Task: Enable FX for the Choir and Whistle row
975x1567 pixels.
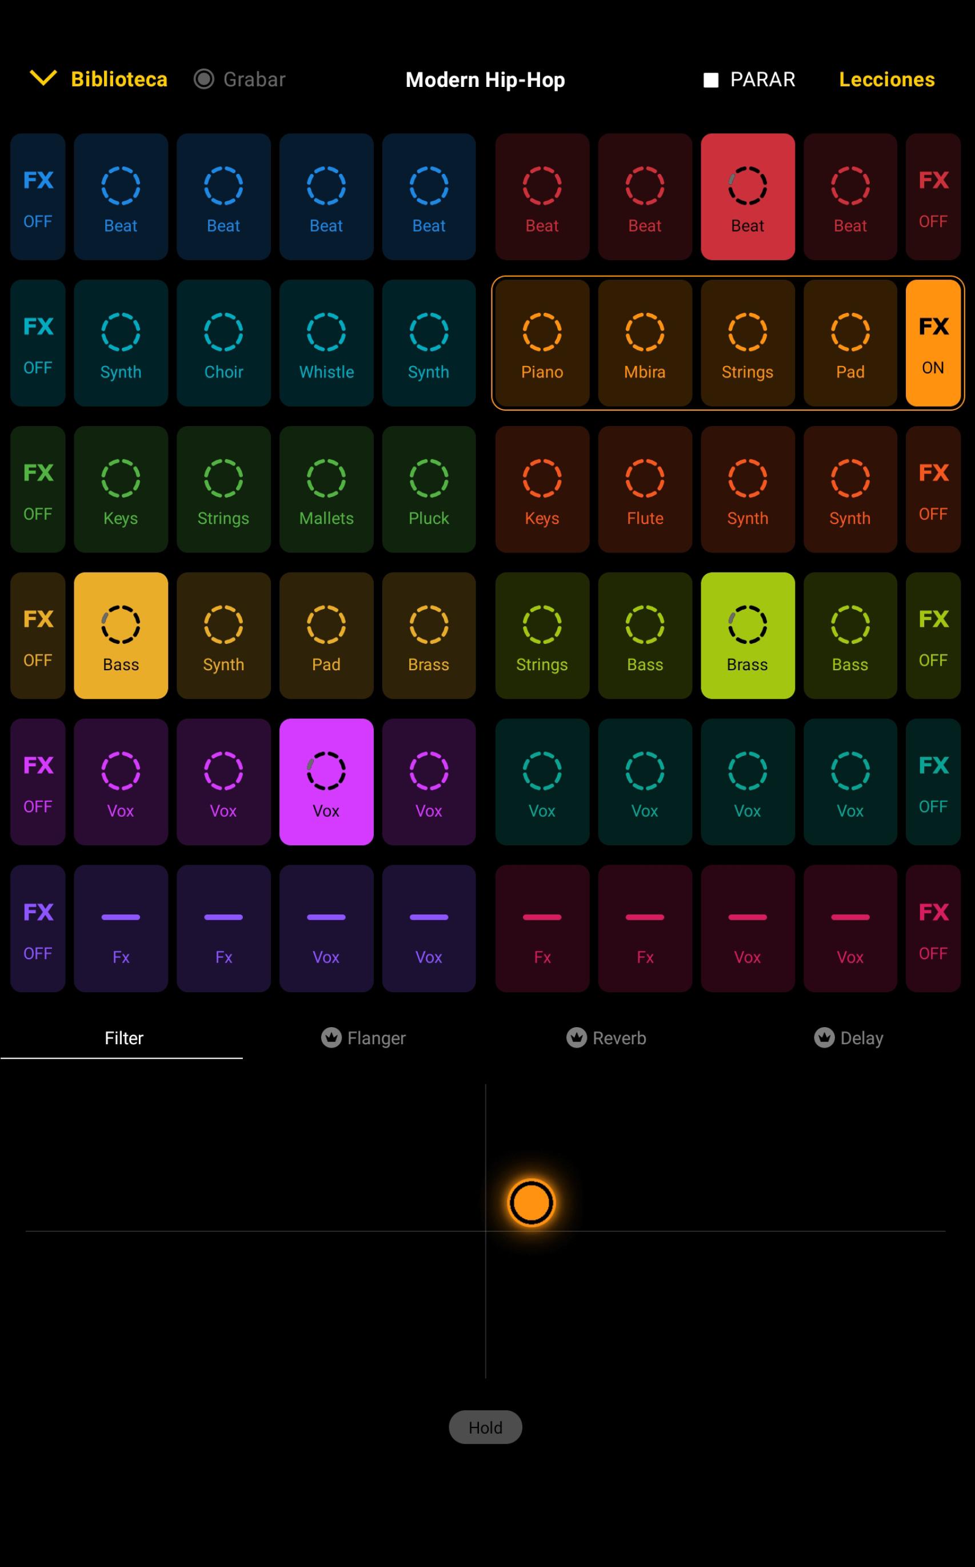Action: [x=37, y=343]
